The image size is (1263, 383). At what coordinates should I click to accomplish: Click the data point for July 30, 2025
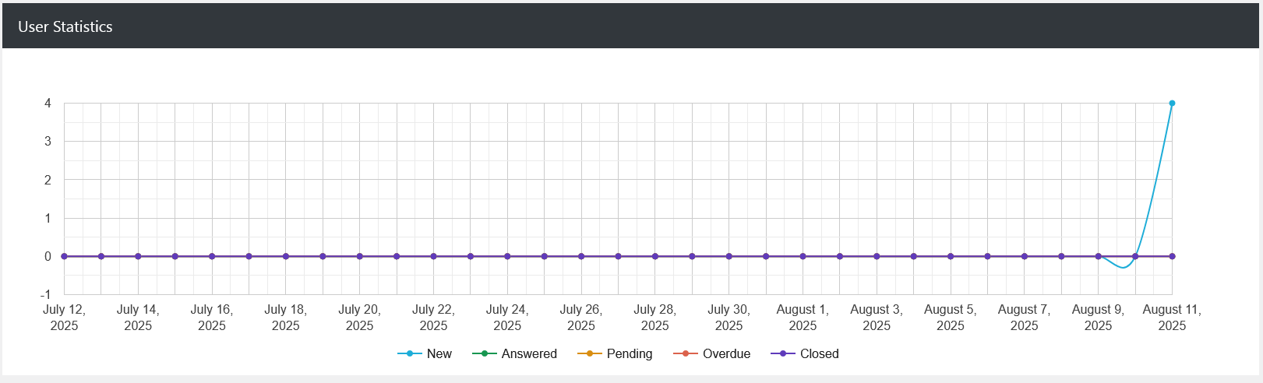pos(729,256)
